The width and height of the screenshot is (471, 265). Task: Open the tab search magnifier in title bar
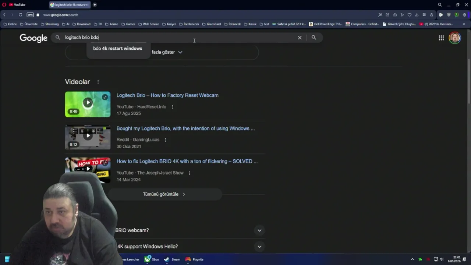click(x=440, y=5)
